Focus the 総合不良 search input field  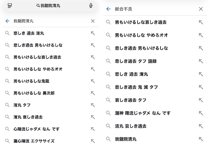tap(154, 9)
